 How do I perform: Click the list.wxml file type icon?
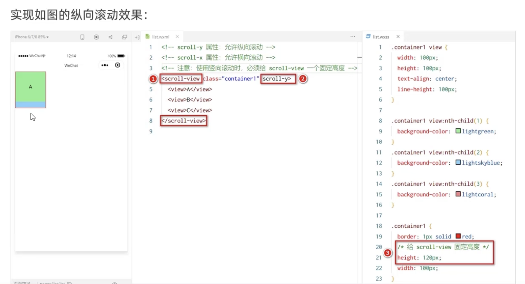pyautogui.click(x=147, y=36)
